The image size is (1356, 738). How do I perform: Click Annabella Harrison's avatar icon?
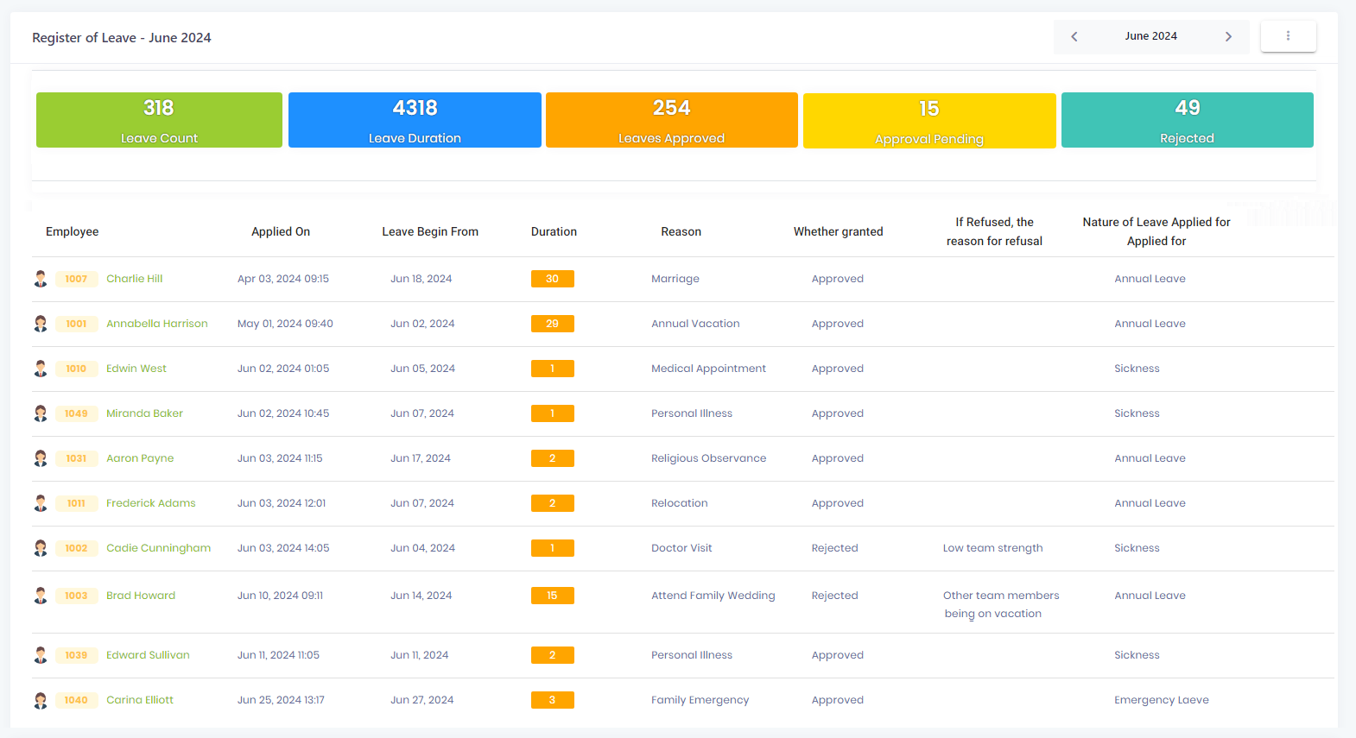[41, 324]
